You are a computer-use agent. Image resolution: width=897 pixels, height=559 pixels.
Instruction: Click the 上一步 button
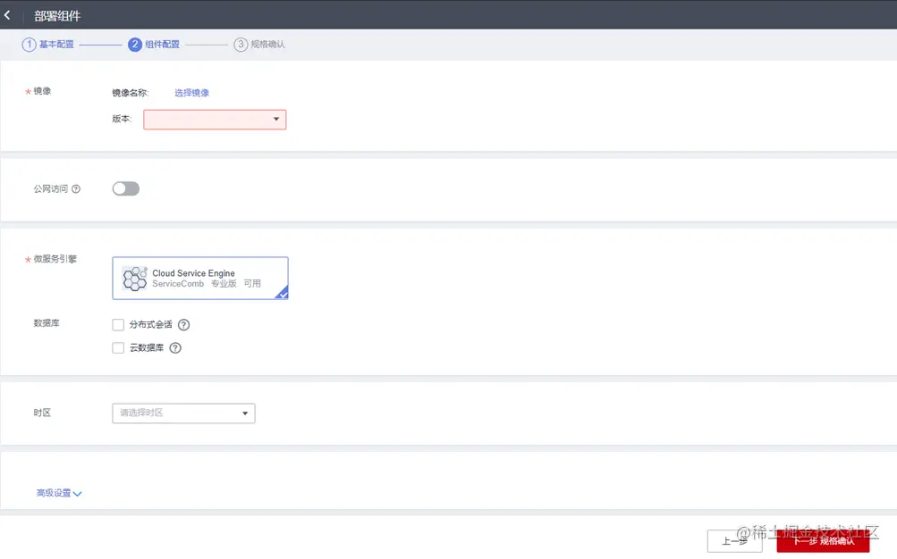coord(734,541)
